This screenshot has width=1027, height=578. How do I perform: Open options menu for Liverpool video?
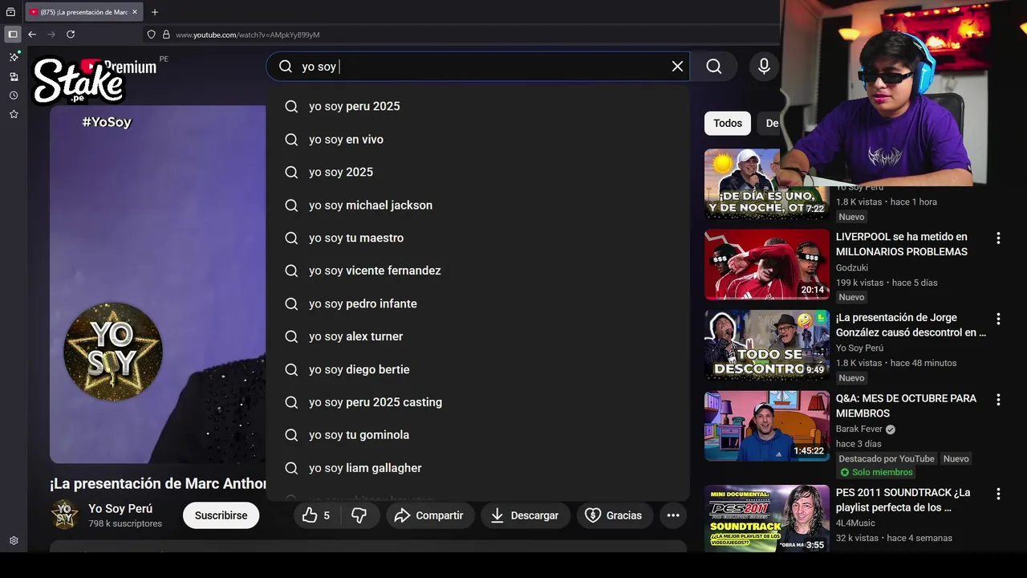point(998,238)
